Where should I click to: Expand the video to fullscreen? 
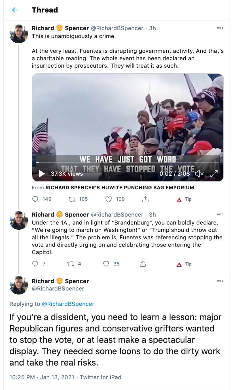coord(214,173)
